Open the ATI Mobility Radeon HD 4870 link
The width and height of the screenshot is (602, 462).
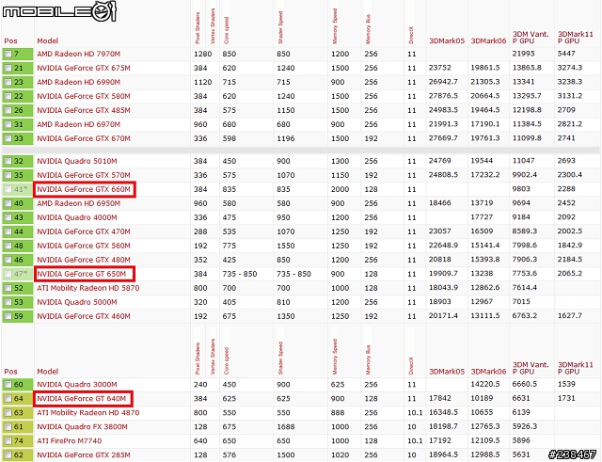click(87, 413)
